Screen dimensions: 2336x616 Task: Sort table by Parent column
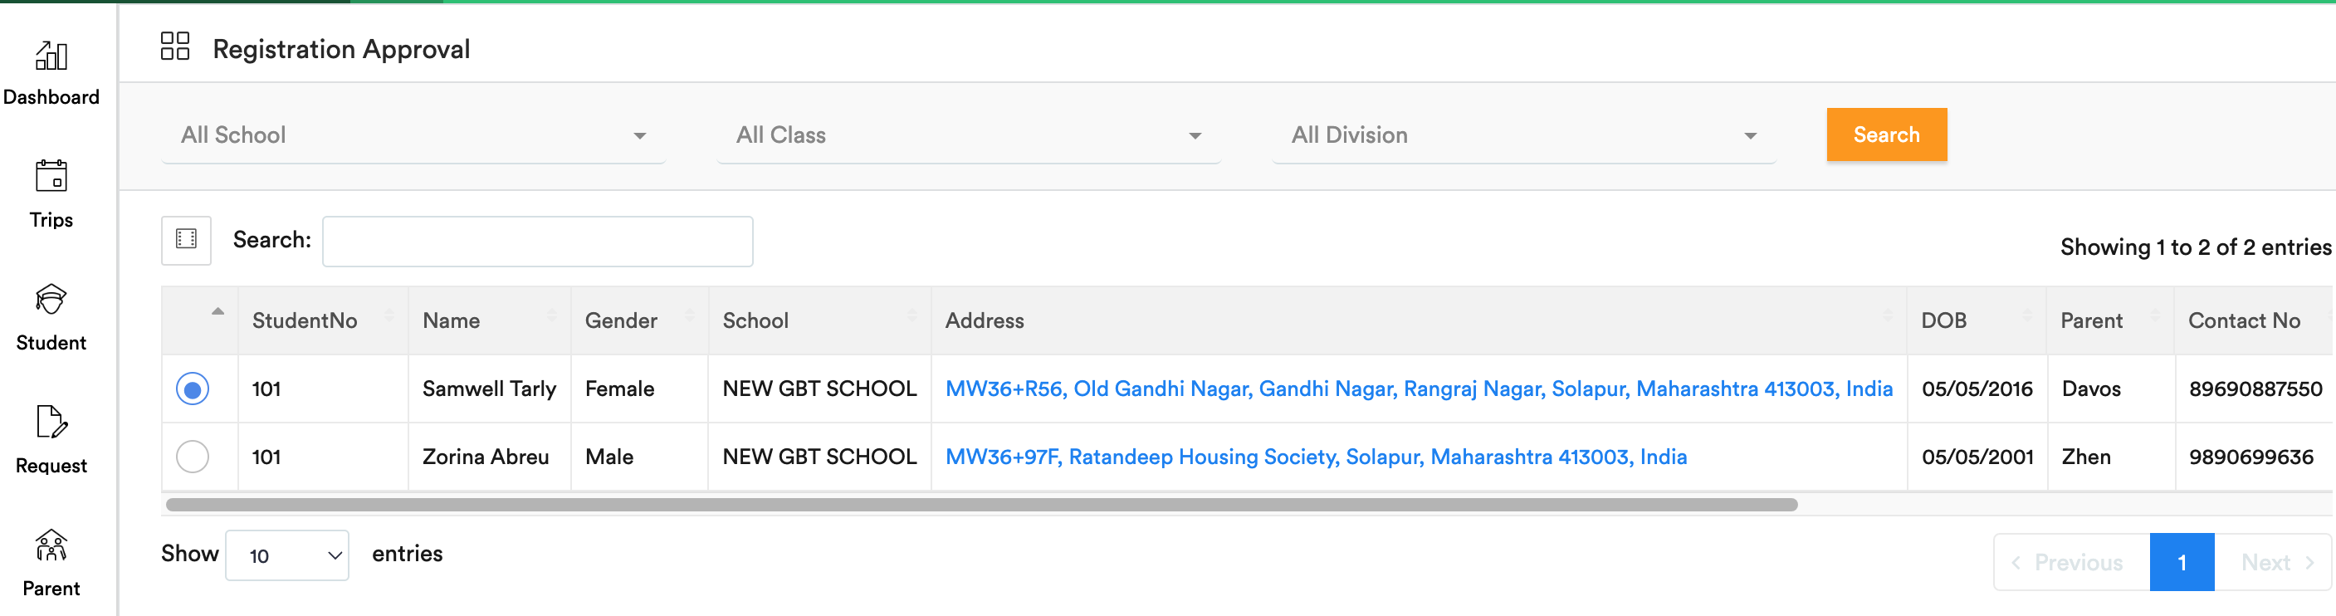2110,320
